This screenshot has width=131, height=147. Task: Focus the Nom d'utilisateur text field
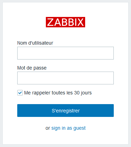pyautogui.click(x=65, y=53)
